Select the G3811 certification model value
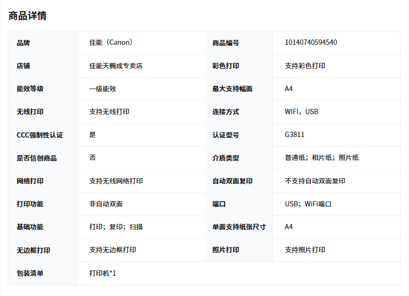This screenshot has width=409, height=296. [x=294, y=135]
